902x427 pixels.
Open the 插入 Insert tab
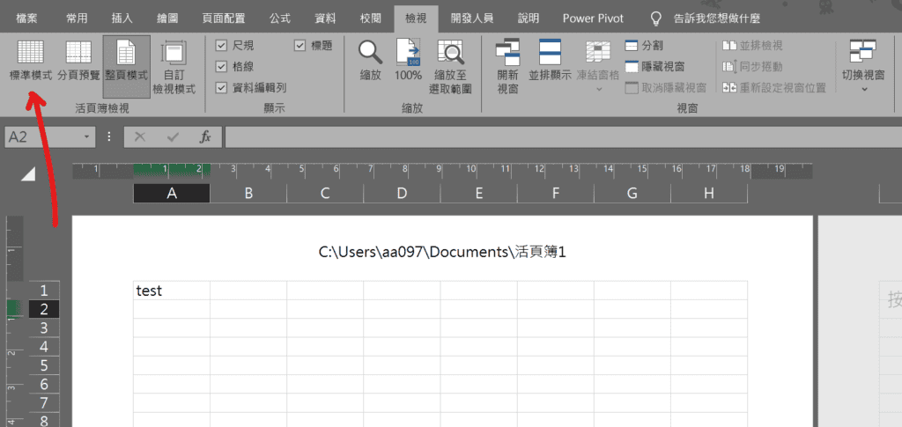(x=122, y=18)
